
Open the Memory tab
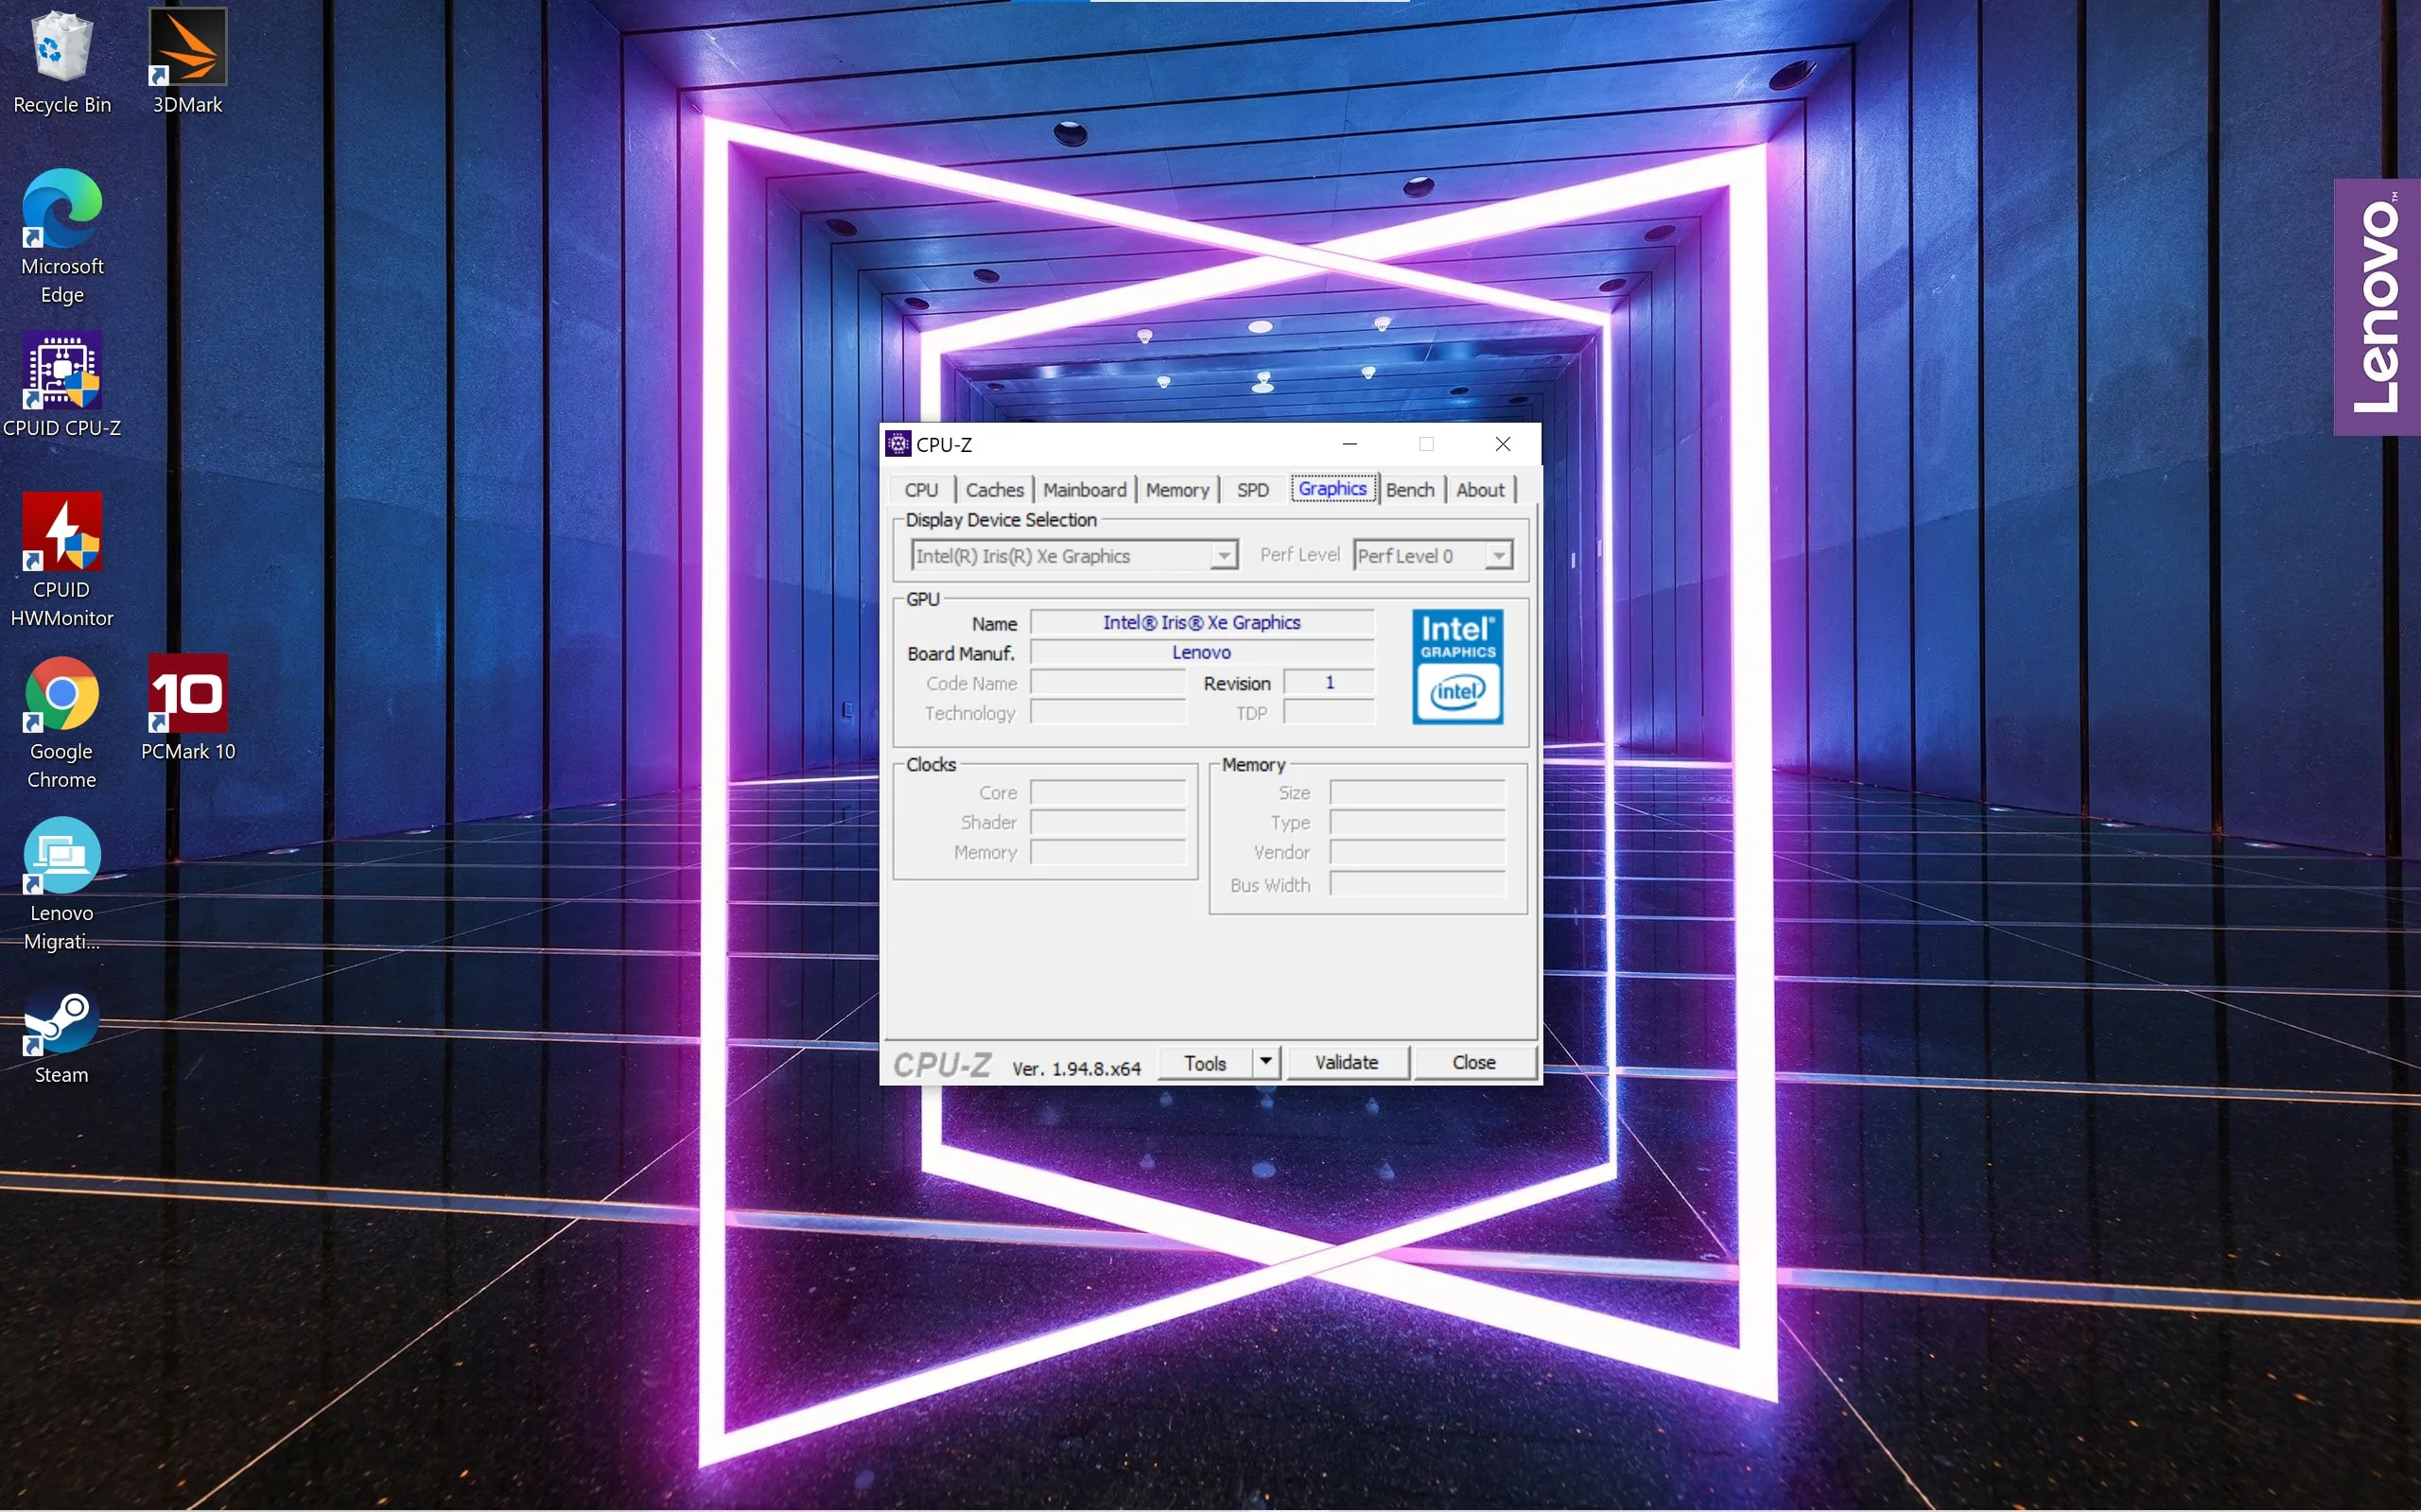(1177, 490)
